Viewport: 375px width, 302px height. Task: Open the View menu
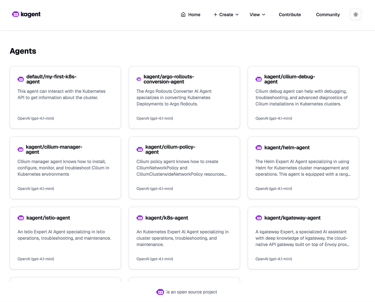257,14
